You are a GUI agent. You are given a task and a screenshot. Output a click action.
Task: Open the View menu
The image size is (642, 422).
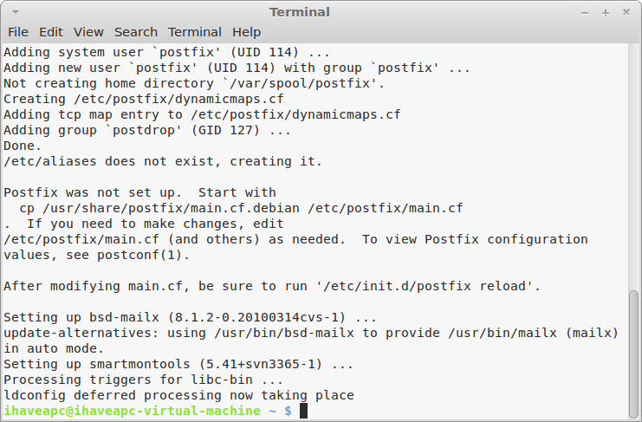click(88, 32)
